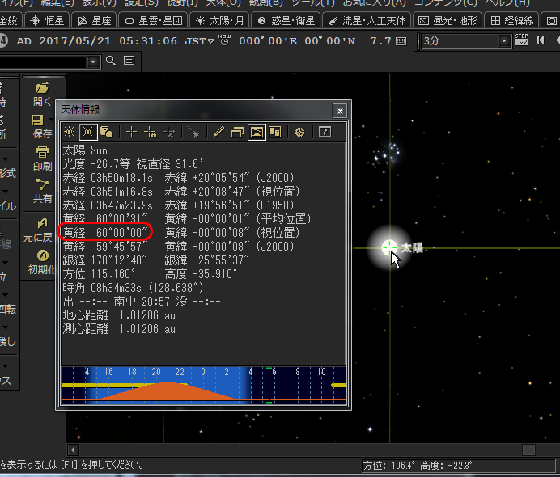This screenshot has width=560, height=477.
Task: Click the search magnifier icon
Action: (111, 61)
